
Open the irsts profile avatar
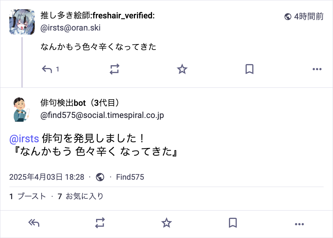22,22
